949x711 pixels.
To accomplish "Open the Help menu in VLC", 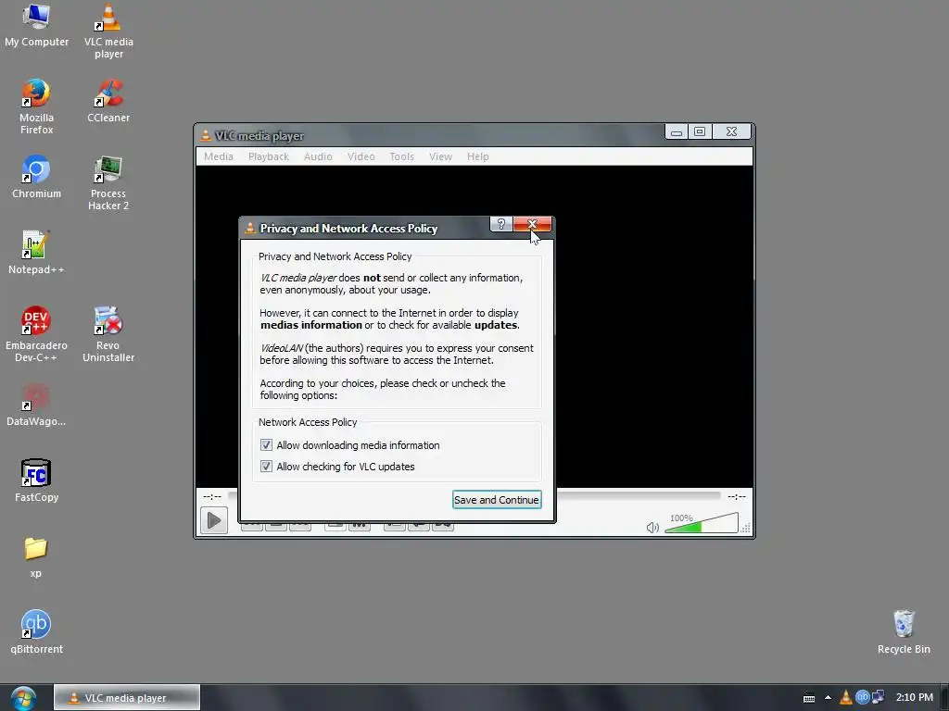I will coord(477,156).
